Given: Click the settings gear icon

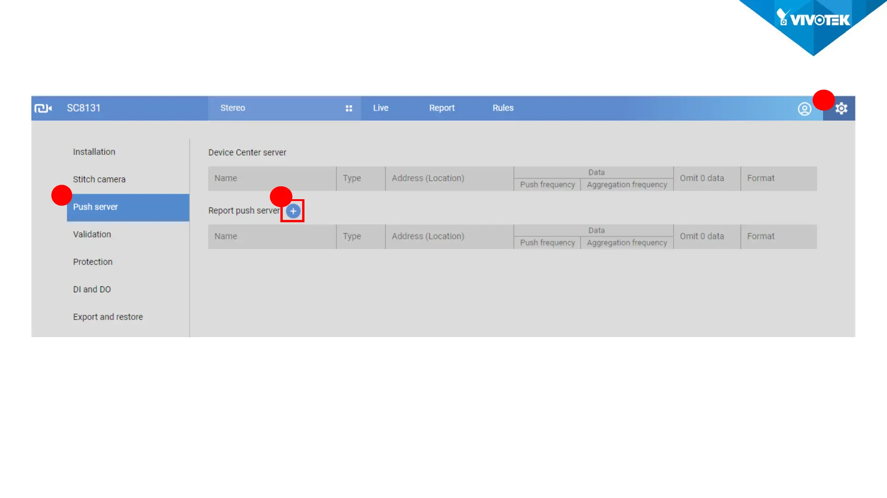Looking at the screenshot, I should pos(841,108).
